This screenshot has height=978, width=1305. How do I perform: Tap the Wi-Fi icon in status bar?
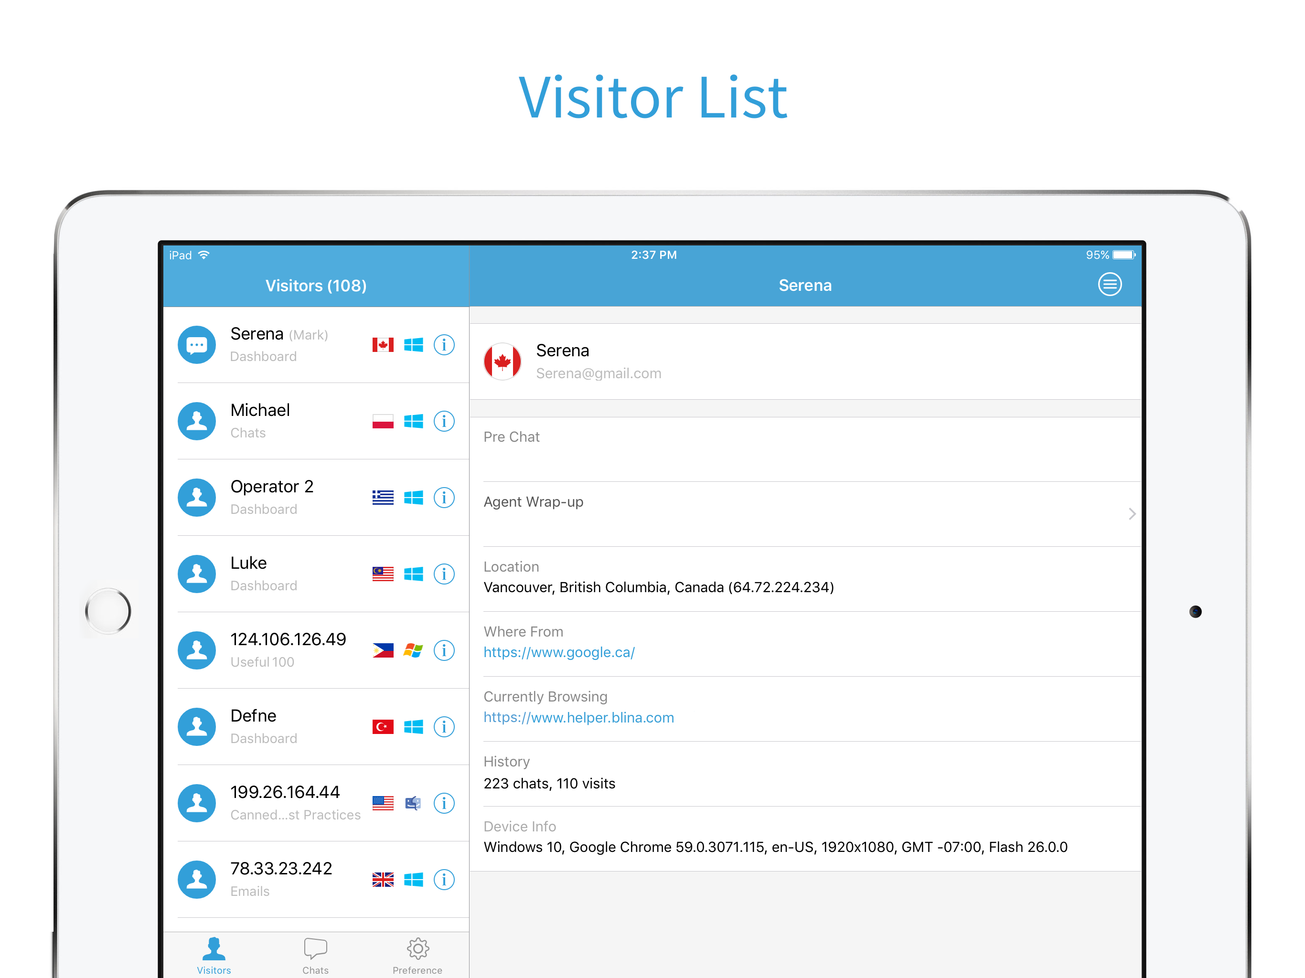pyautogui.click(x=203, y=255)
